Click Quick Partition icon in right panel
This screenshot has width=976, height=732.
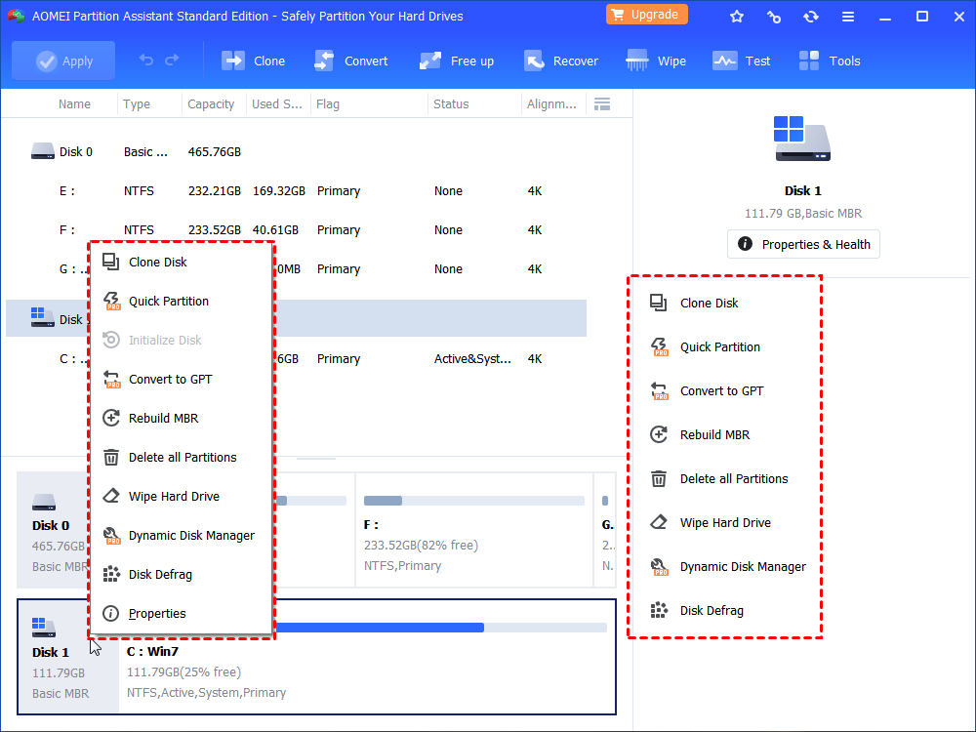click(659, 347)
